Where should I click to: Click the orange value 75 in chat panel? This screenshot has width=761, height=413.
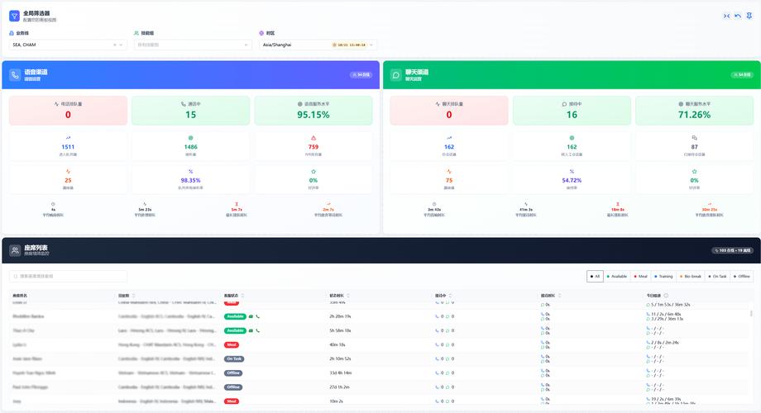tap(449, 180)
